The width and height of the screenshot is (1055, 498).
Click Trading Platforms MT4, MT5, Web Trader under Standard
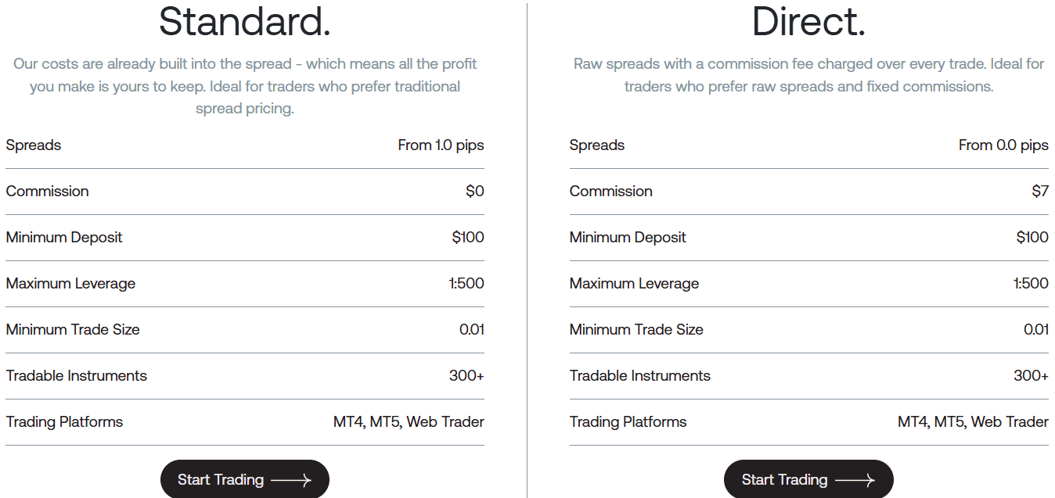click(x=407, y=422)
